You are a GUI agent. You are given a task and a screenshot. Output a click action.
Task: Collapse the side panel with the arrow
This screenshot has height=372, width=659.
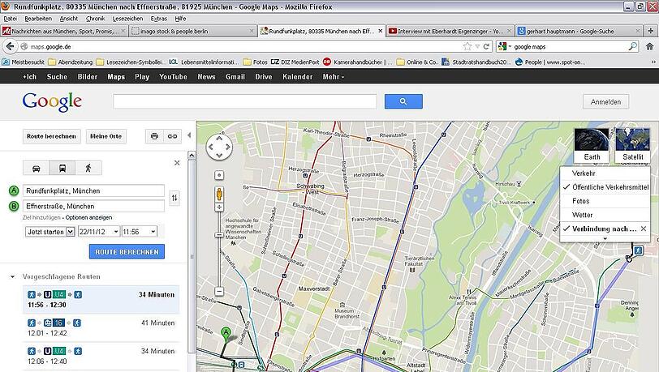[x=189, y=135]
